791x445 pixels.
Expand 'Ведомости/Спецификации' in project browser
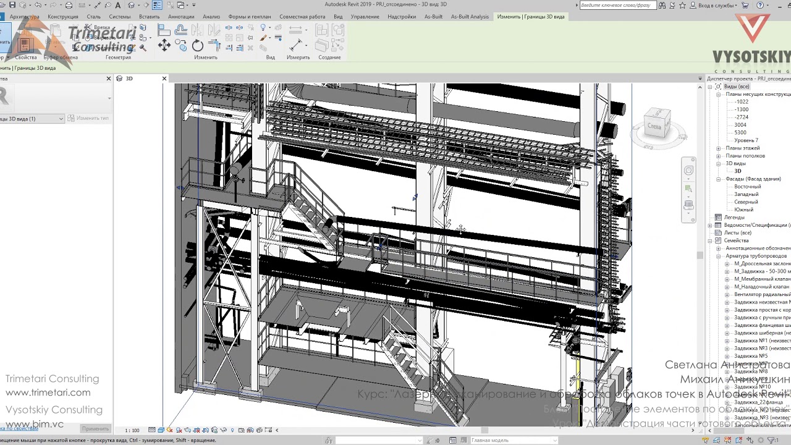click(711, 226)
